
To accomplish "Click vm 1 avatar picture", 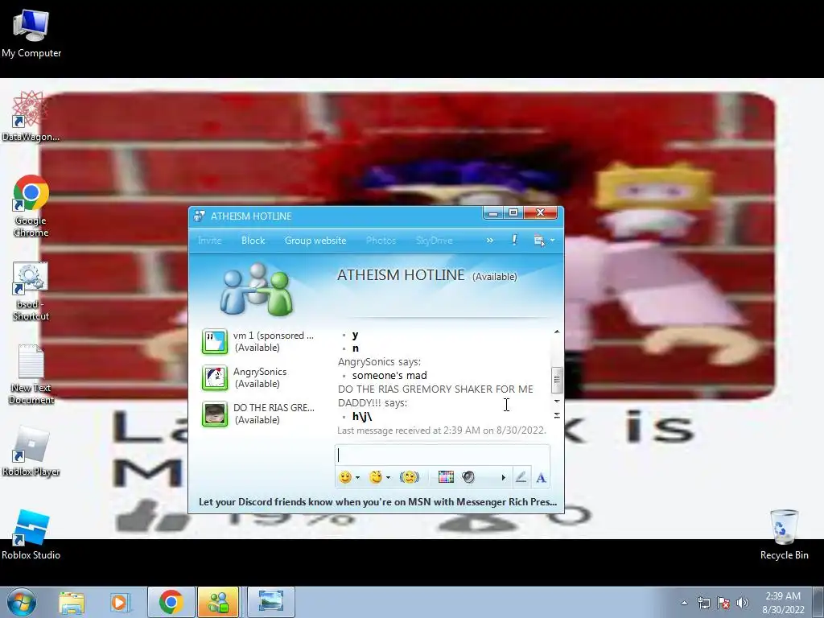I will [214, 341].
